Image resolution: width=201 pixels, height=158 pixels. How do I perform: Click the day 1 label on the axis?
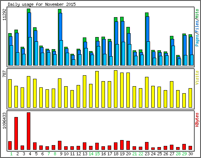(x=11, y=154)
